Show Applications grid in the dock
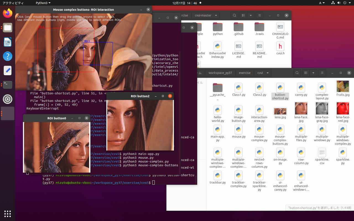Viewport: 354px width, 221px height. coord(7,214)
